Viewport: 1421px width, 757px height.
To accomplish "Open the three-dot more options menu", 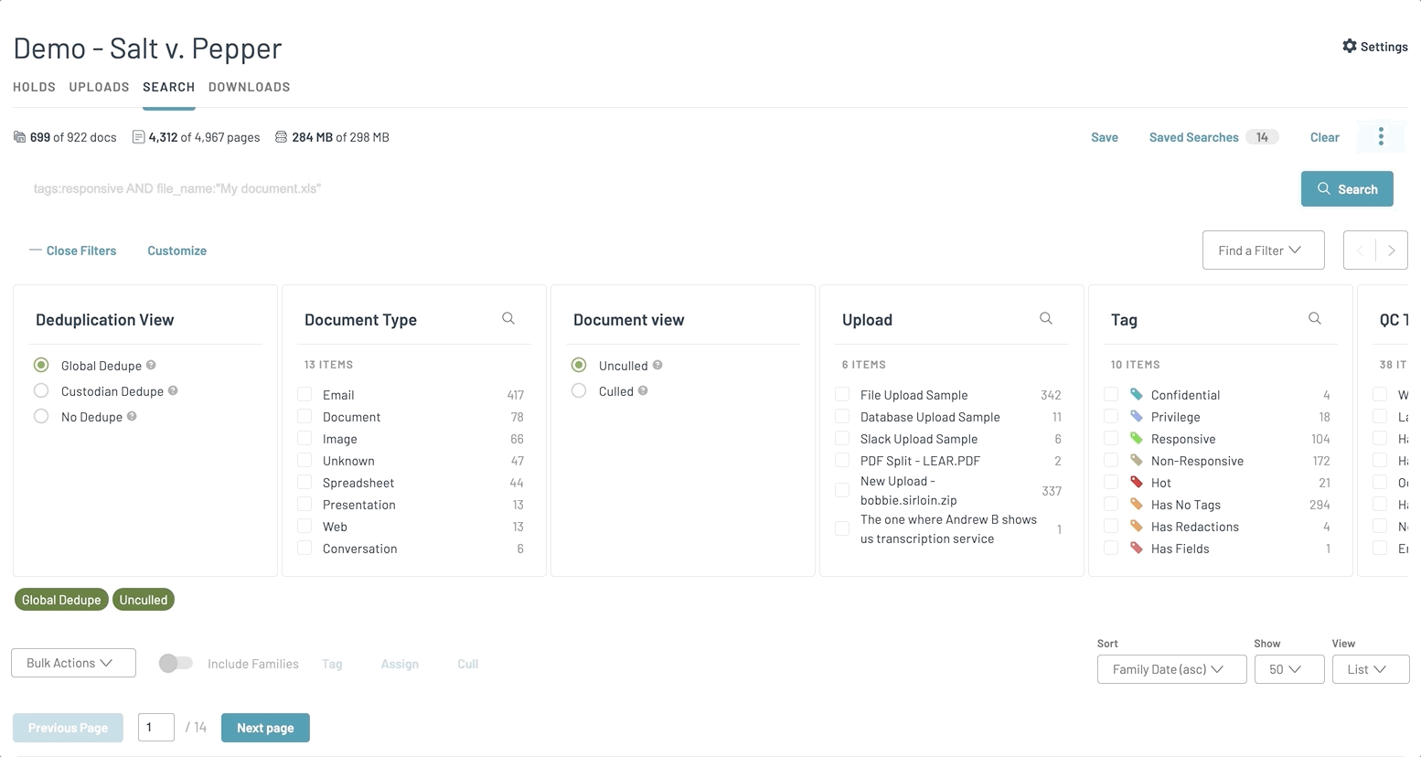I will tap(1381, 137).
